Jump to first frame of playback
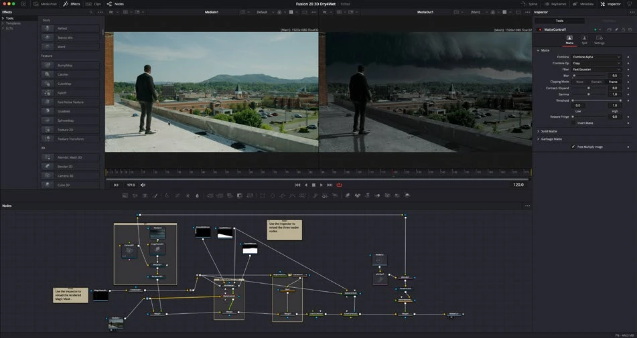Viewport: 637px width, 338px height. pyautogui.click(x=297, y=185)
